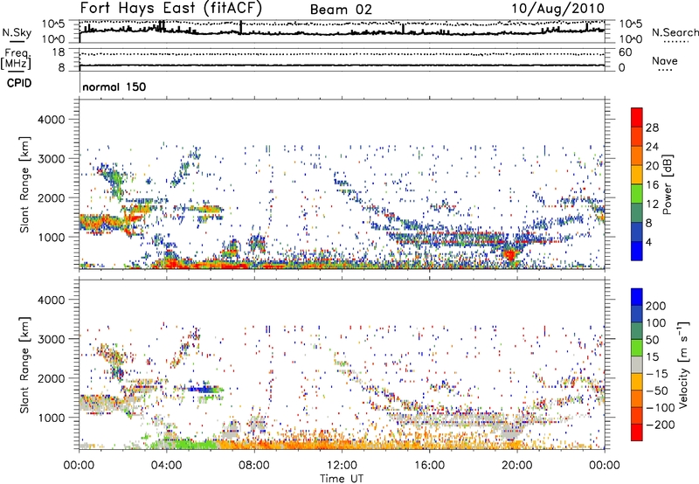Click the 'Time UT' axis title
699x484 pixels.
click(x=342, y=479)
